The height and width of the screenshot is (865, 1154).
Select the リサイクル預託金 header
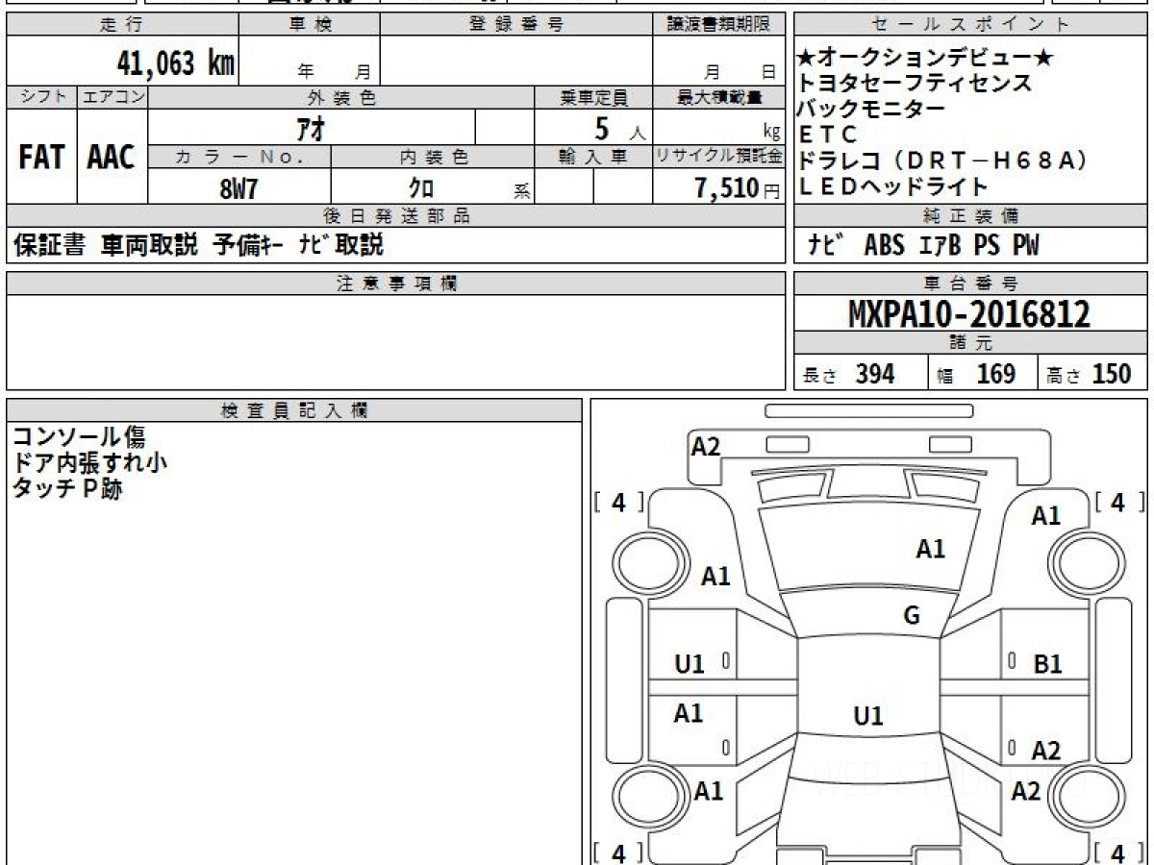coord(718,157)
